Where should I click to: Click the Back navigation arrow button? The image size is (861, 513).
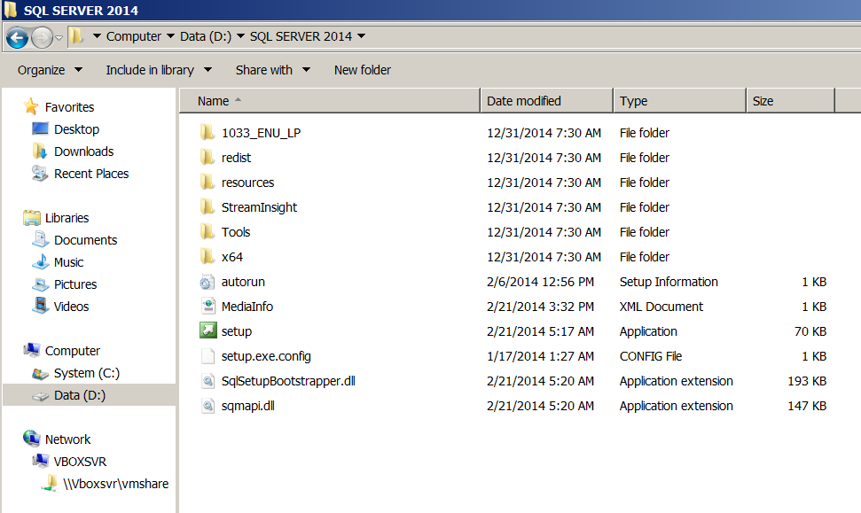[x=17, y=37]
